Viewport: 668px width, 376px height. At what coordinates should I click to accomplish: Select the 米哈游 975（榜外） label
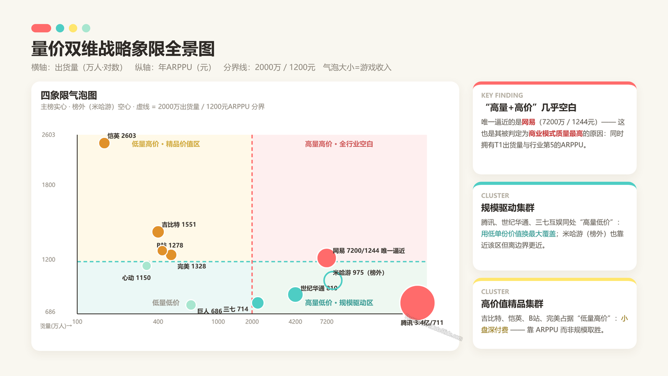coord(359,273)
